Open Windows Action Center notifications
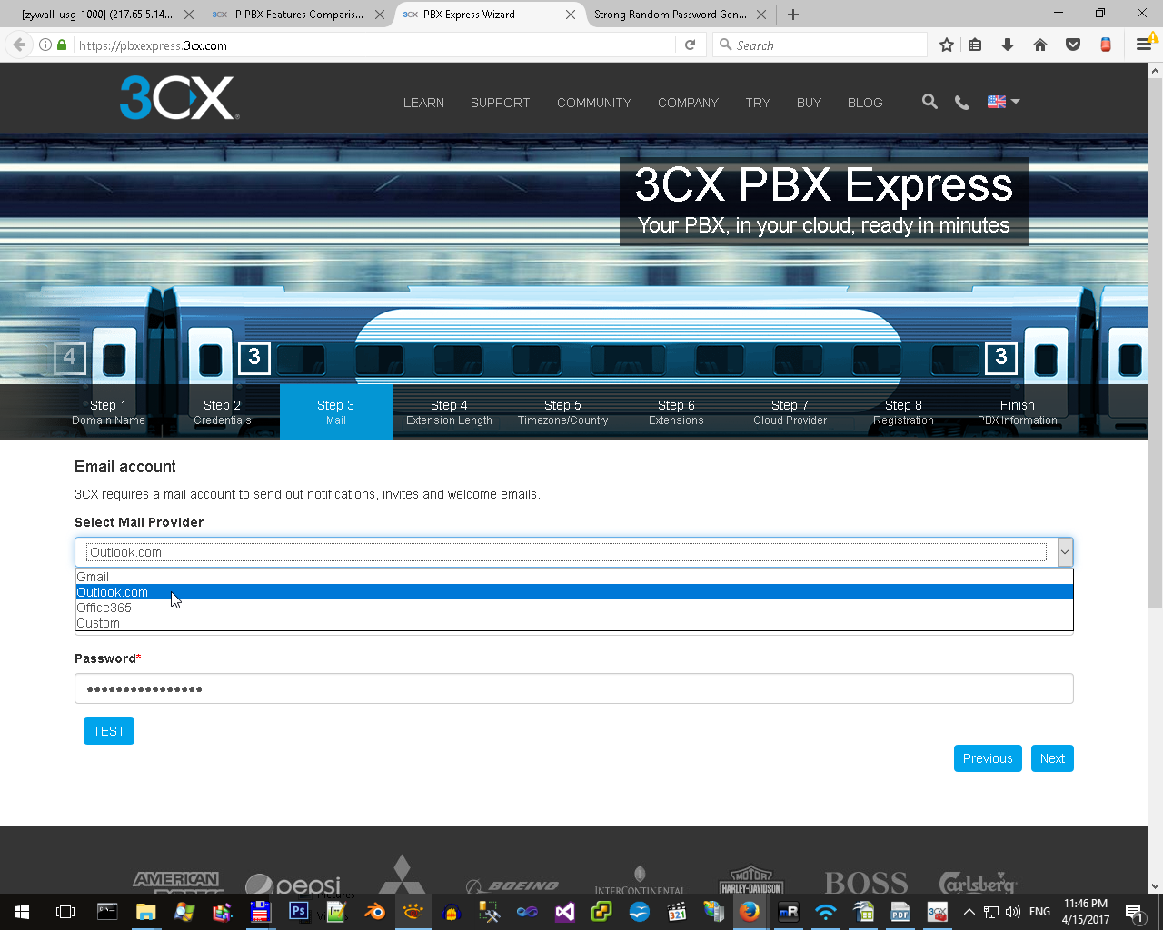This screenshot has height=930, width=1163. [1134, 912]
